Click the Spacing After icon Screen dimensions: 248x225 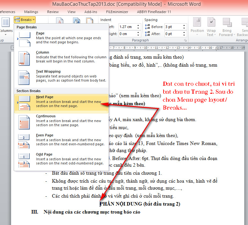coord(147,34)
